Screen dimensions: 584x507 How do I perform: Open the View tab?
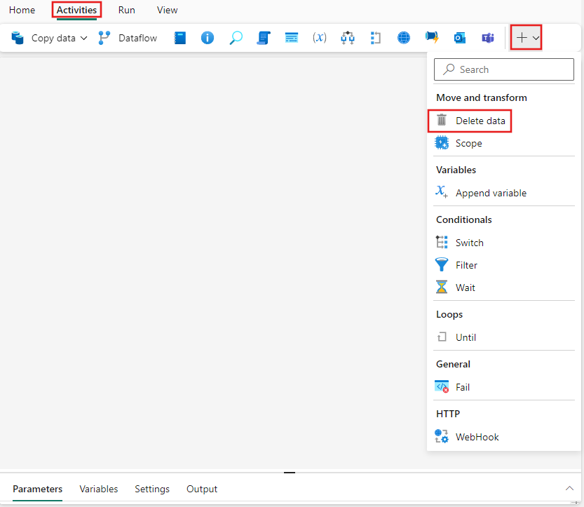pyautogui.click(x=167, y=10)
